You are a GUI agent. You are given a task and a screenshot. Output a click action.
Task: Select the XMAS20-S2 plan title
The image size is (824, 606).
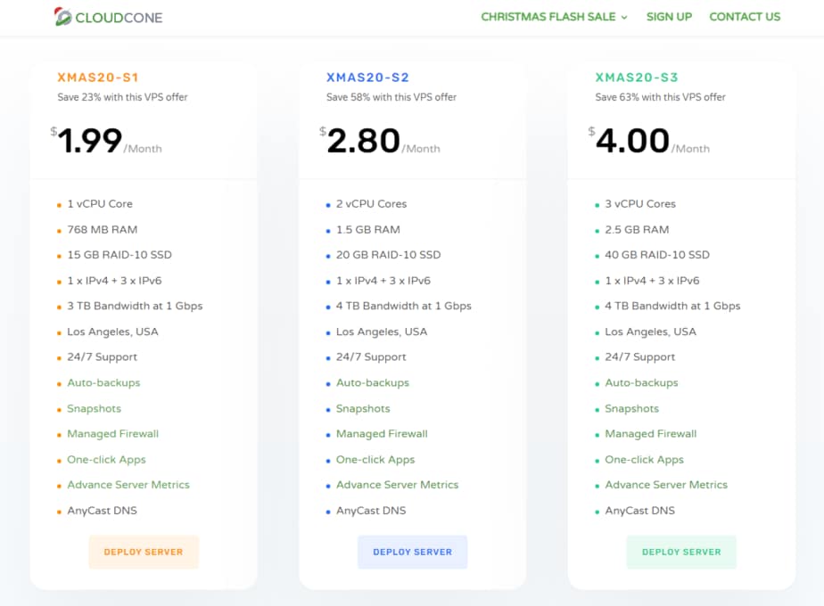click(367, 78)
